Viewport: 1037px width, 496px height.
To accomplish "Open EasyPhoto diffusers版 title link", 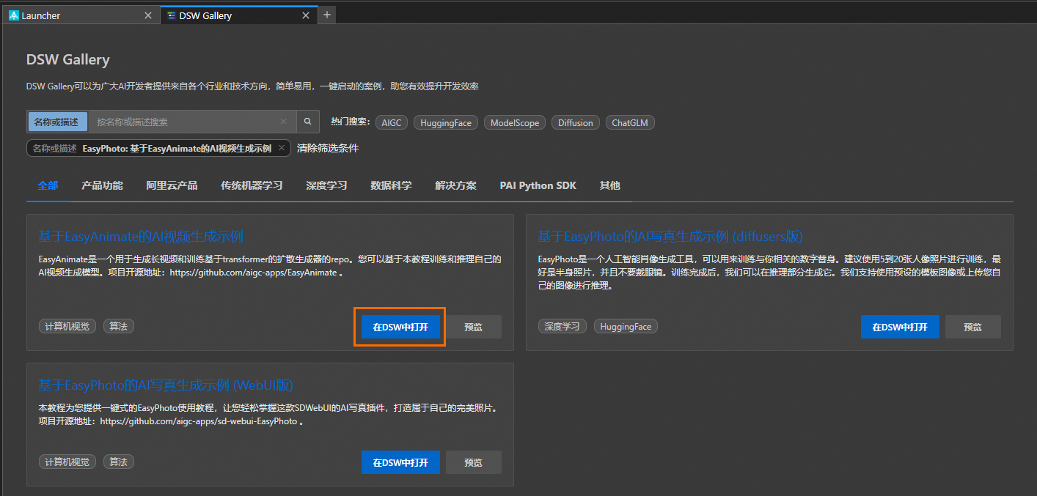I will coord(670,237).
